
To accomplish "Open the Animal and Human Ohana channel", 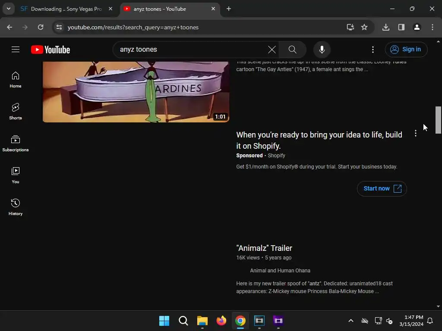I will pyautogui.click(x=280, y=271).
